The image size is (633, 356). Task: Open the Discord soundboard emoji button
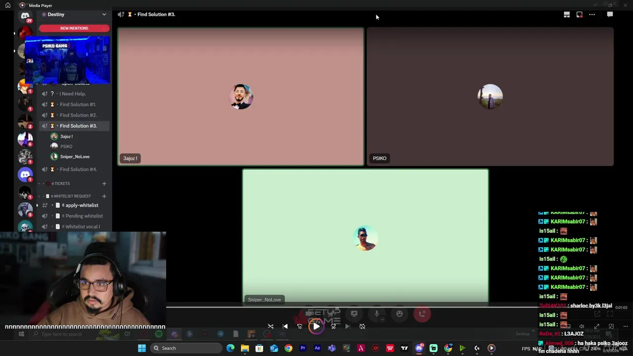400,313
